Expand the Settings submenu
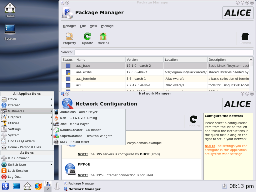This screenshot has width=256, height=192. [27, 129]
